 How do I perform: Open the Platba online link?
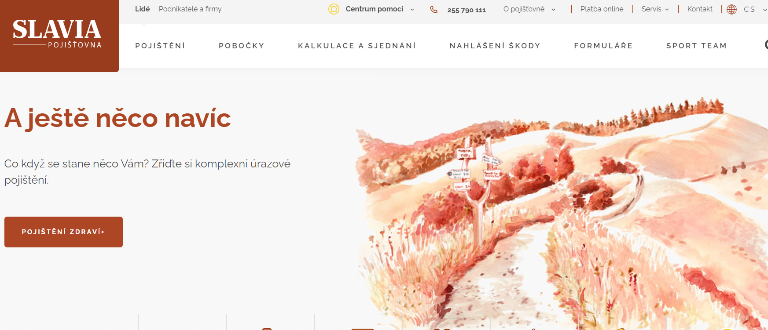pyautogui.click(x=602, y=9)
